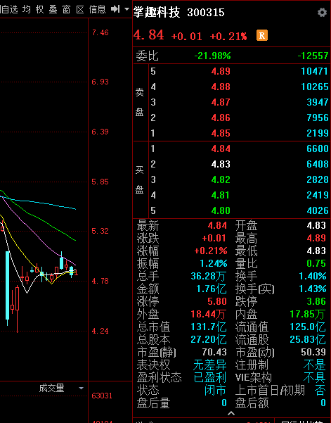
Task: Click buy level 1 price 4.84
Action: tap(221, 149)
